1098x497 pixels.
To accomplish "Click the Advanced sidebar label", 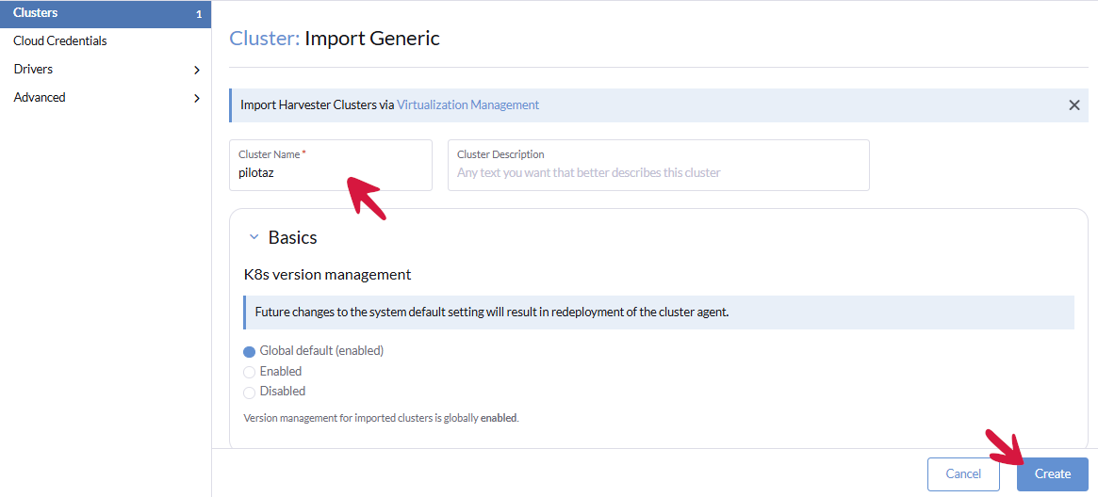I will [x=40, y=98].
